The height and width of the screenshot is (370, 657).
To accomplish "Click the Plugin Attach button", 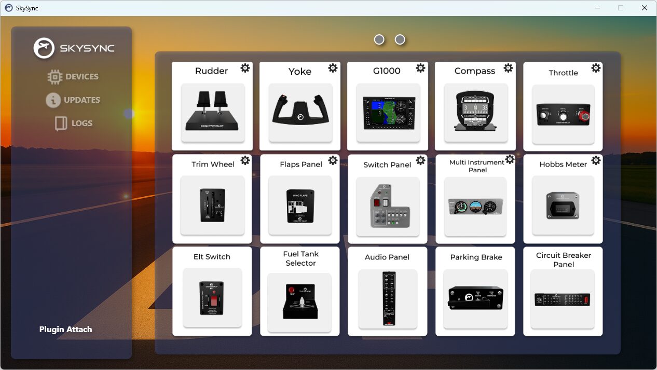I will pyautogui.click(x=65, y=329).
